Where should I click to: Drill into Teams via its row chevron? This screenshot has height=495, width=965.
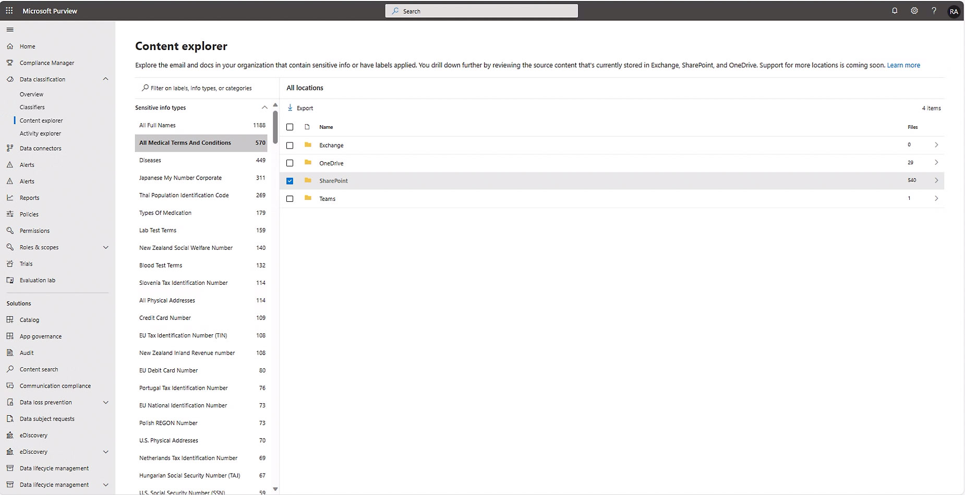(x=936, y=198)
